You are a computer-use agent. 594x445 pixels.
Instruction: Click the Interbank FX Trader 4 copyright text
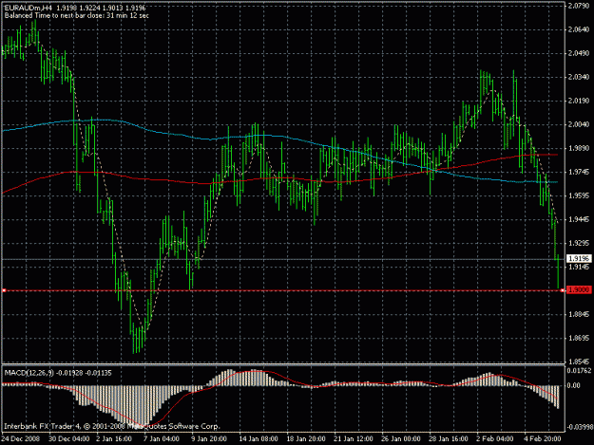(112, 426)
